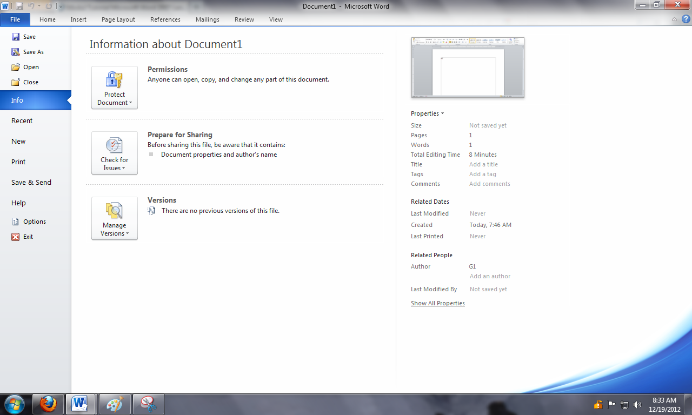Click the document preview thumbnail
This screenshot has height=415, width=692.
coord(468,68)
